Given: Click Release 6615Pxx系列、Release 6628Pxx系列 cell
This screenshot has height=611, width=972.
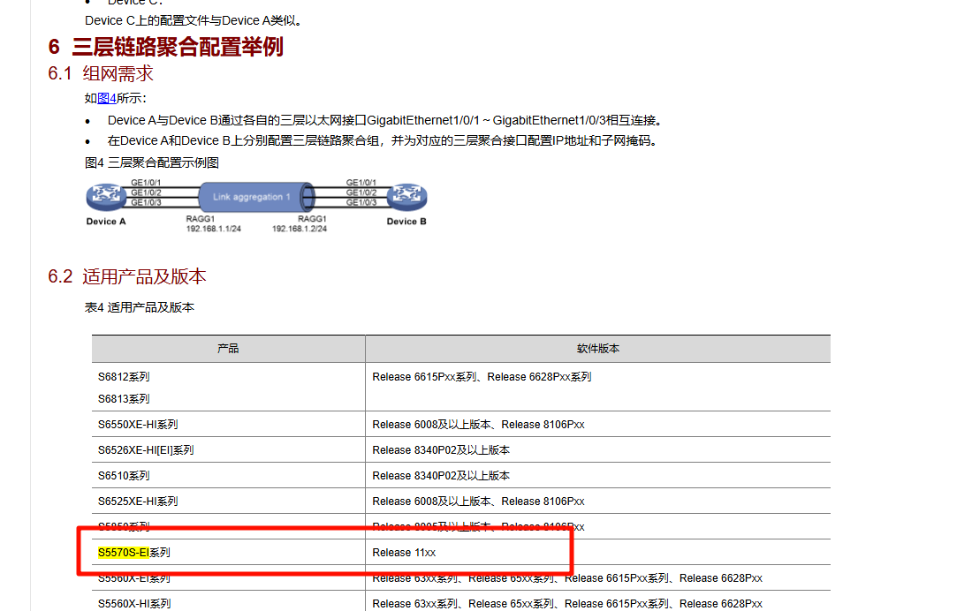Looking at the screenshot, I should coord(482,377).
